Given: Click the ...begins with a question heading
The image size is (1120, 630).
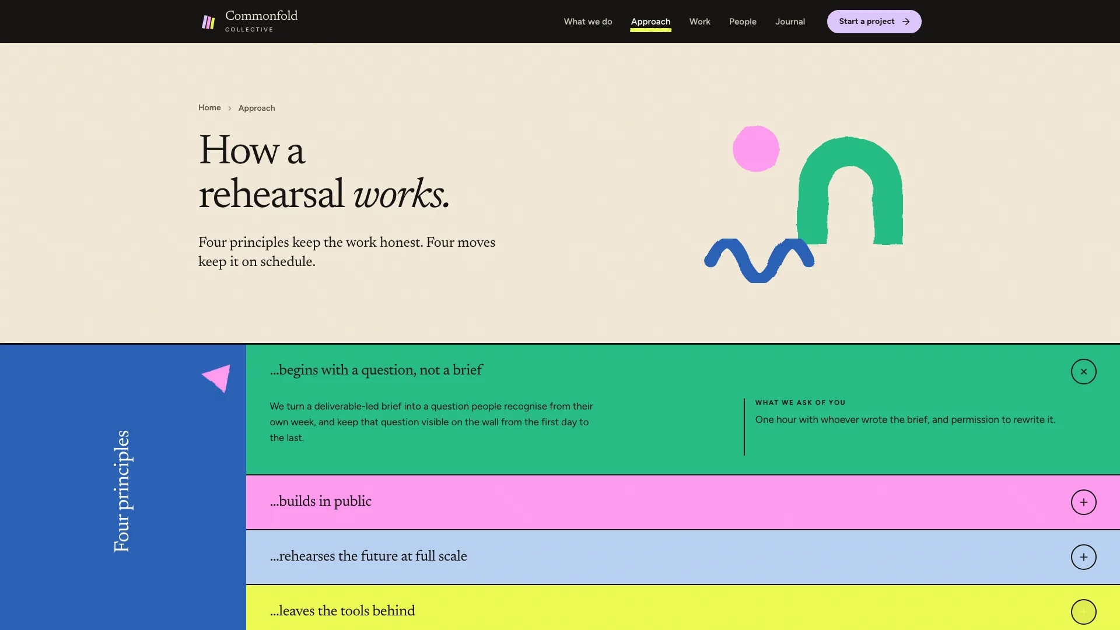Looking at the screenshot, I should click(376, 370).
